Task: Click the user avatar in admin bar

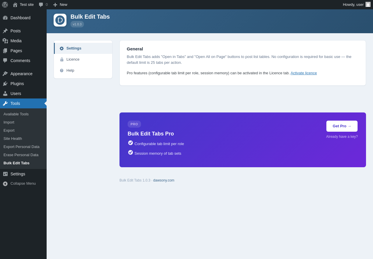Action: tap(368, 4)
